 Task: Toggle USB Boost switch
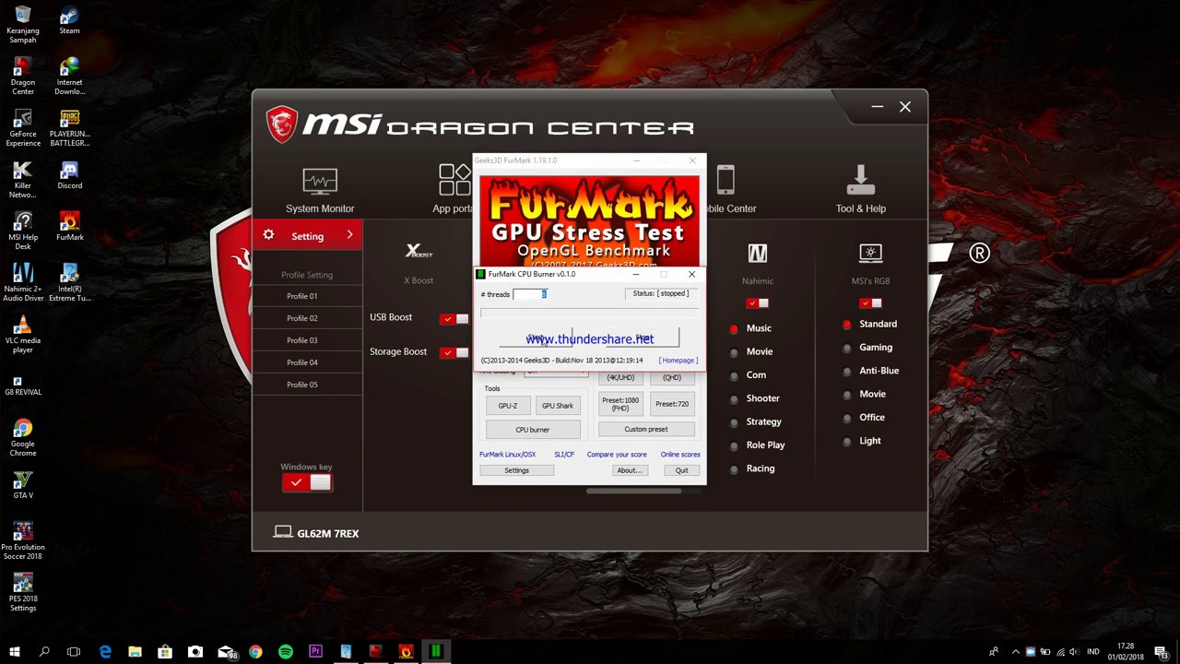coord(454,319)
